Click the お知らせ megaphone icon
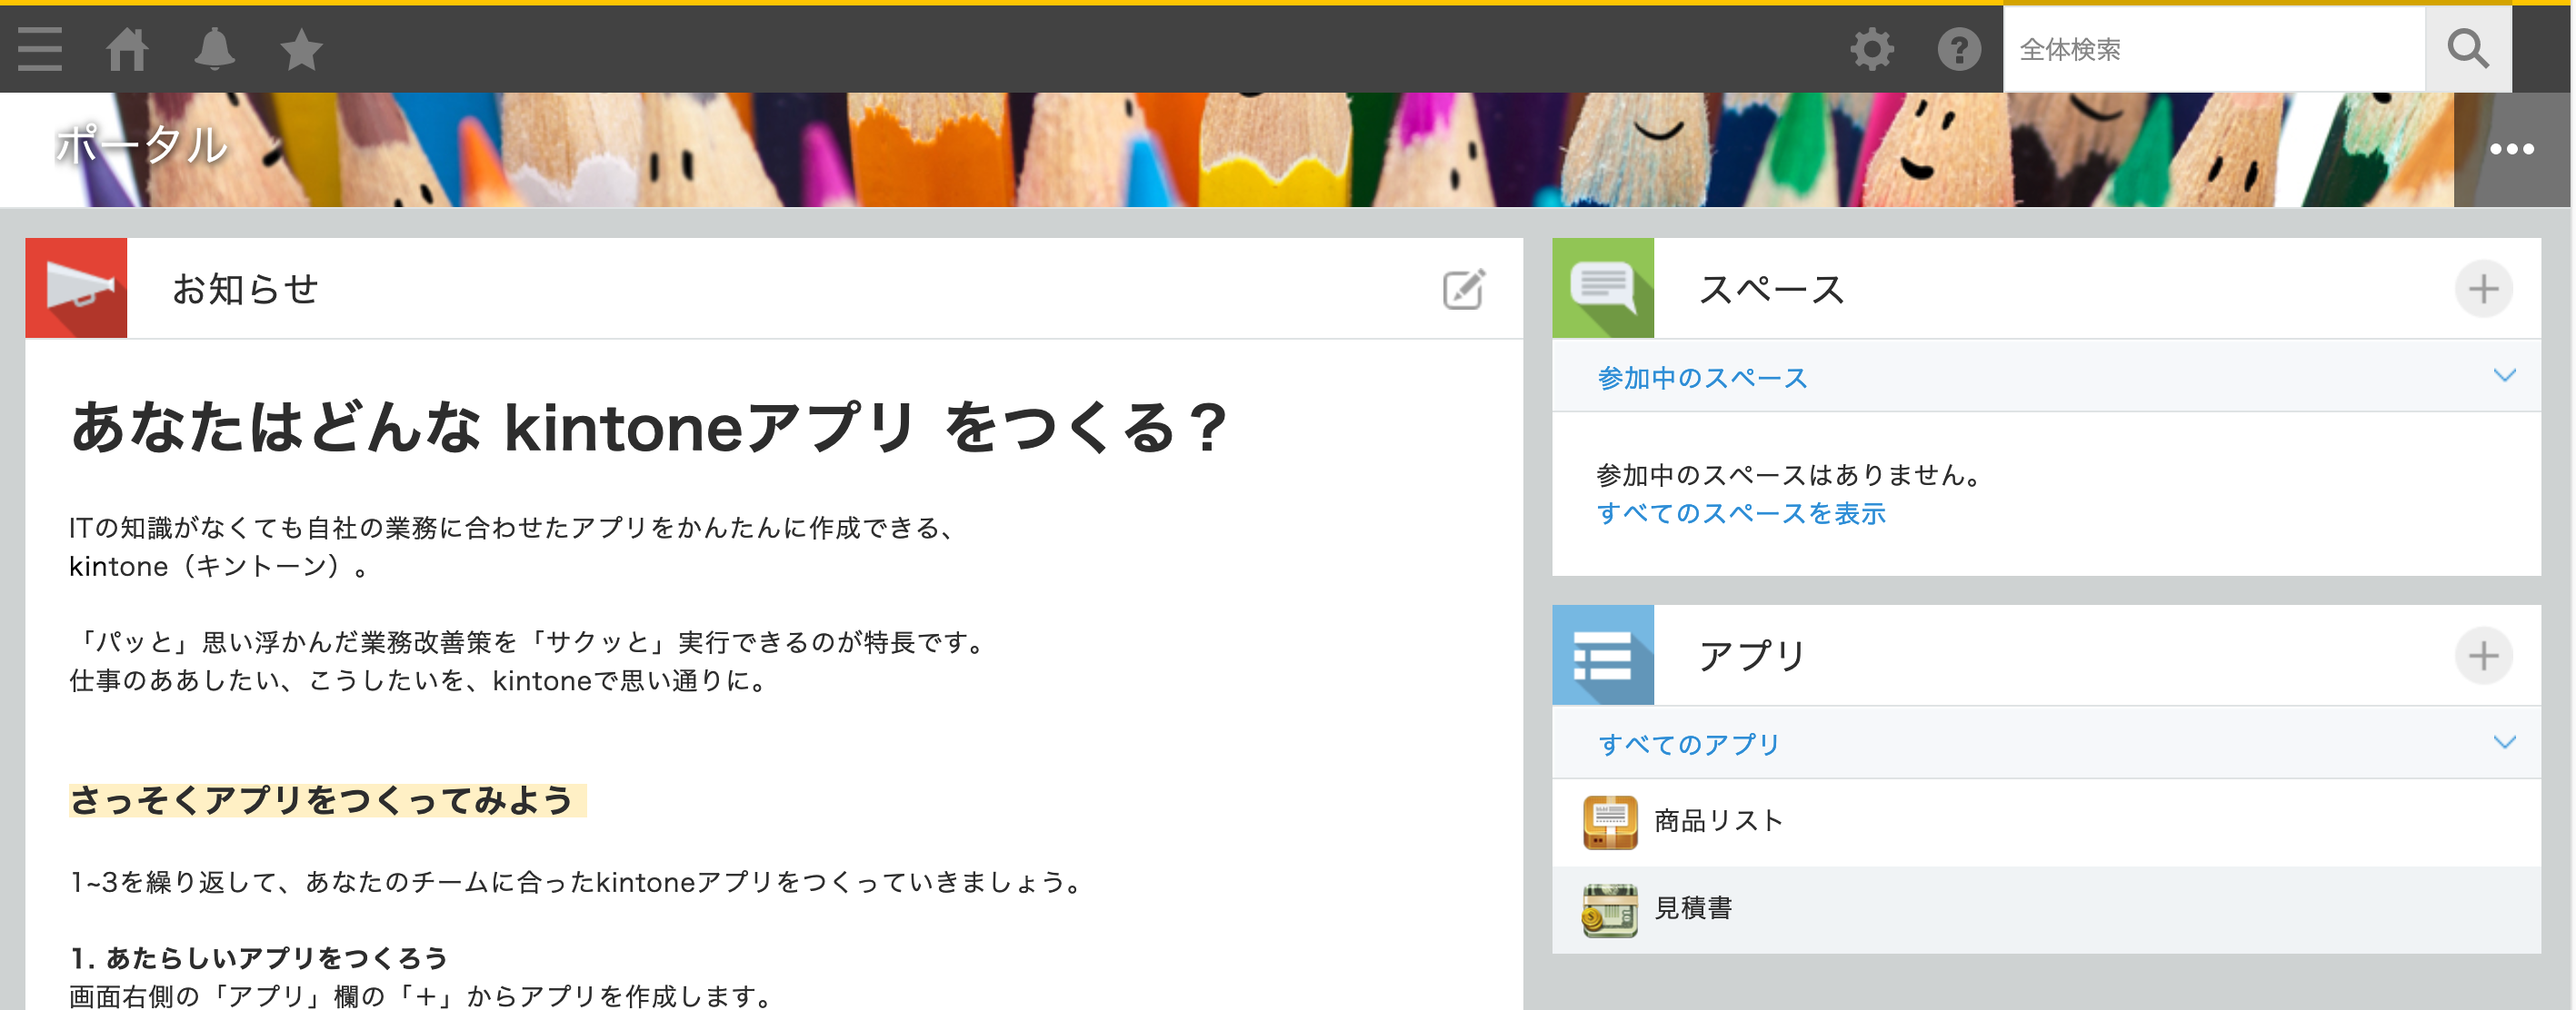Screen dimensions: 2576x1010 click(76, 288)
